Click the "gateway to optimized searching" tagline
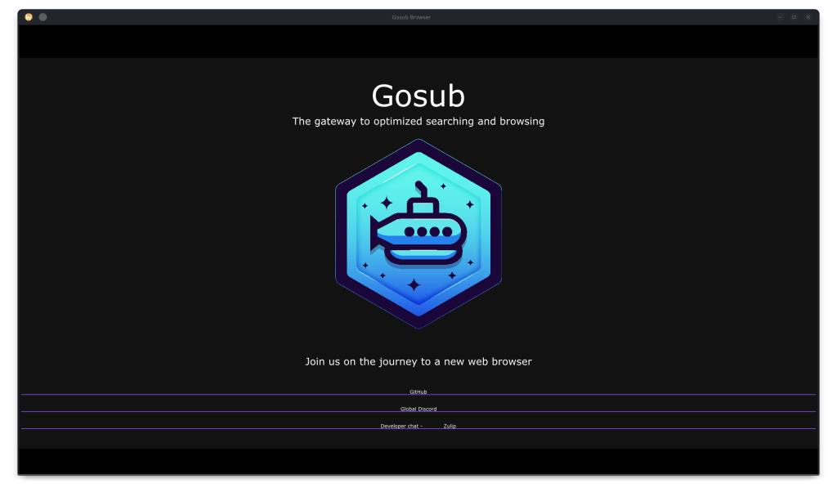Screen dimensions: 837x501 pyautogui.click(x=418, y=121)
